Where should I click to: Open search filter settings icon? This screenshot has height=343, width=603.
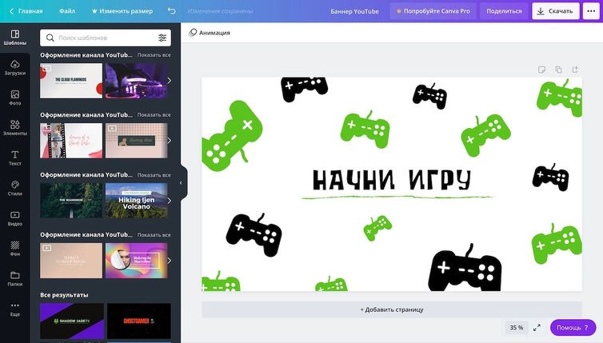coord(162,38)
